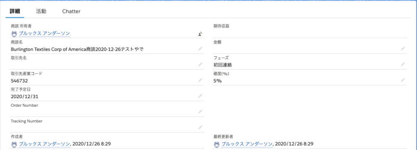The height and width of the screenshot is (150, 417).
Task: Click pencil icon next to フェーズ 初回連絡
Action: click(x=403, y=64)
